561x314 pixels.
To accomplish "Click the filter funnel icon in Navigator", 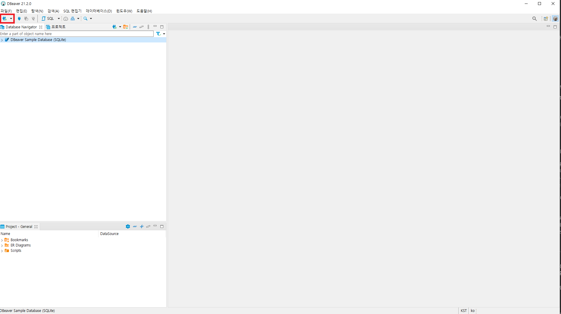I will point(159,34).
